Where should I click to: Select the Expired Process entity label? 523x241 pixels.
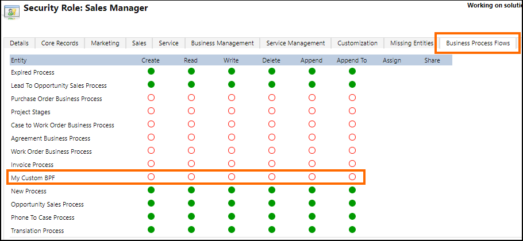pos(33,72)
